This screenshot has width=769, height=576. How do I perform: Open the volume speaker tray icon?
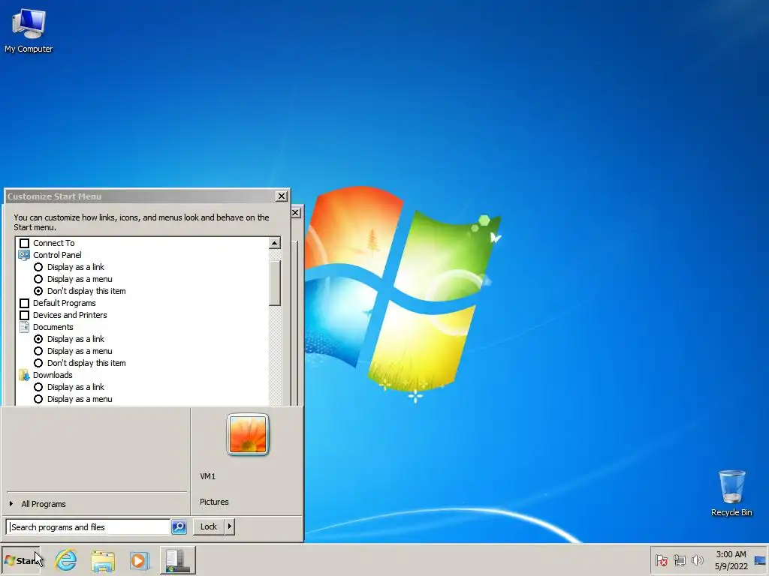click(x=697, y=559)
